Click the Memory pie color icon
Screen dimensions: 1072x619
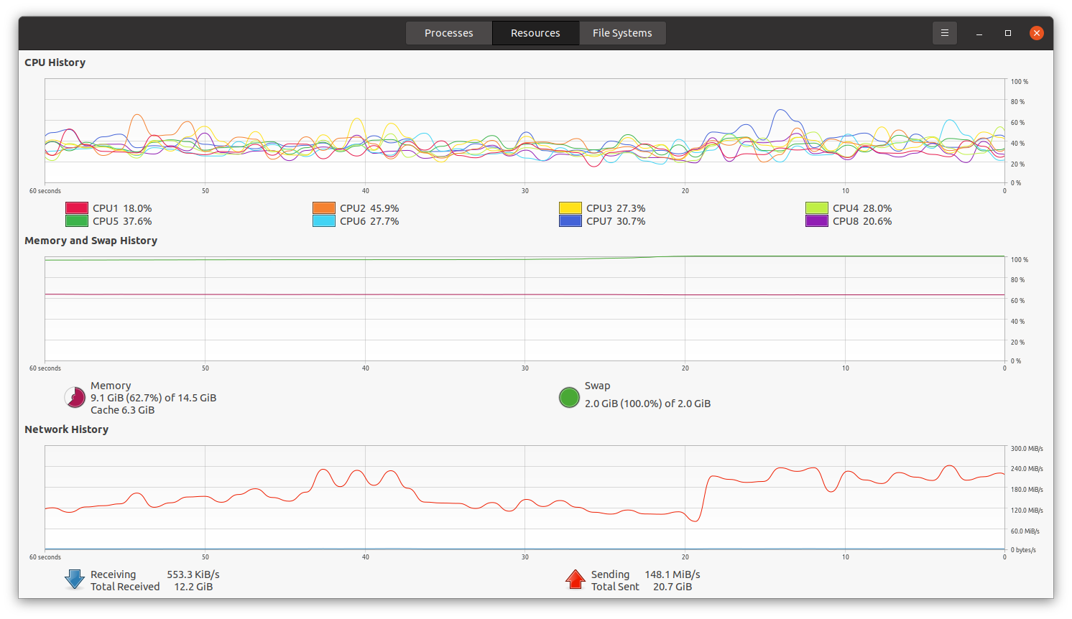(75, 398)
